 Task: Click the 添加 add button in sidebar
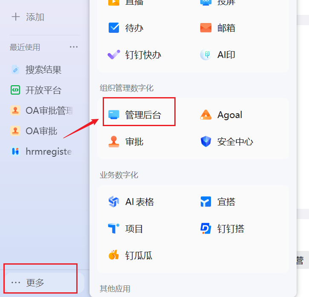click(28, 17)
